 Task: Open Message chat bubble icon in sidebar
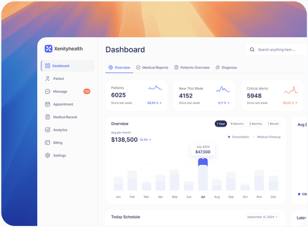pyautogui.click(x=48, y=91)
